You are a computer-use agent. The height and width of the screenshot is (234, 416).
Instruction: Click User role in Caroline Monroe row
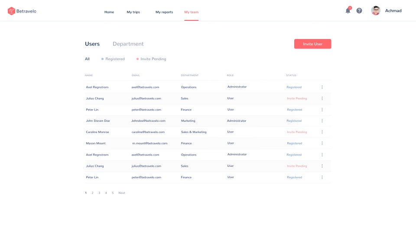tap(230, 132)
